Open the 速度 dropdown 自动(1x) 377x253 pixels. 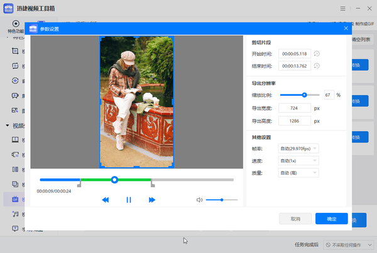tap(298, 161)
